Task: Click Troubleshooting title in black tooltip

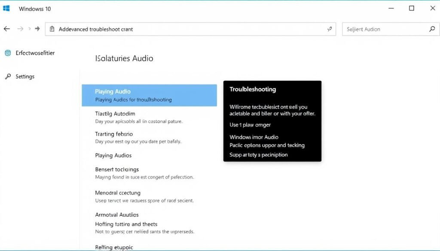Action: (x=253, y=89)
